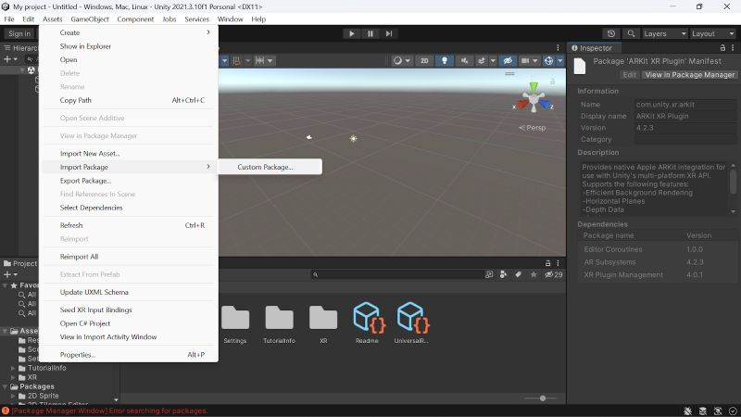Click the Edit button in Inspector

629,75
